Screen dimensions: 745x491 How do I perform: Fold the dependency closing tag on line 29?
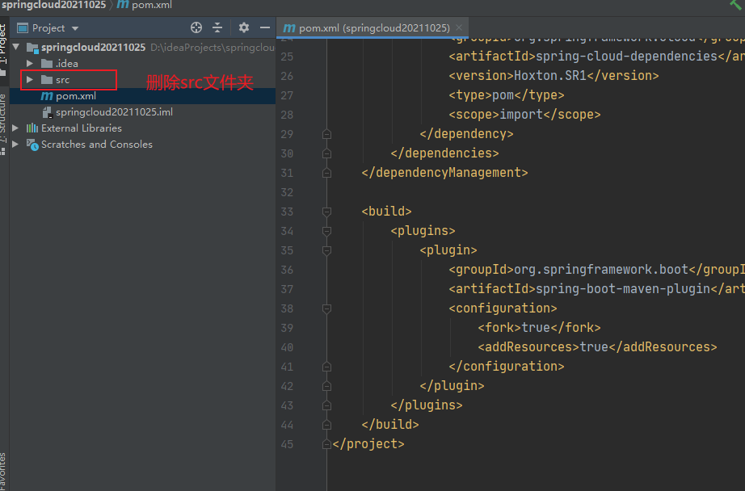click(327, 134)
